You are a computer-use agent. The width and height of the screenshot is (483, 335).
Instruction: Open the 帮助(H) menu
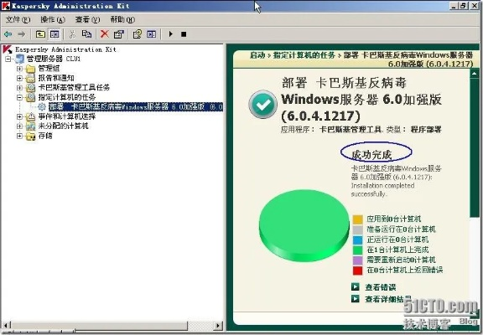click(x=122, y=20)
